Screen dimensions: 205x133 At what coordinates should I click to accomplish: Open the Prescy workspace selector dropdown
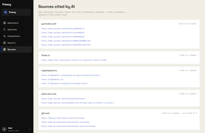(16, 12)
